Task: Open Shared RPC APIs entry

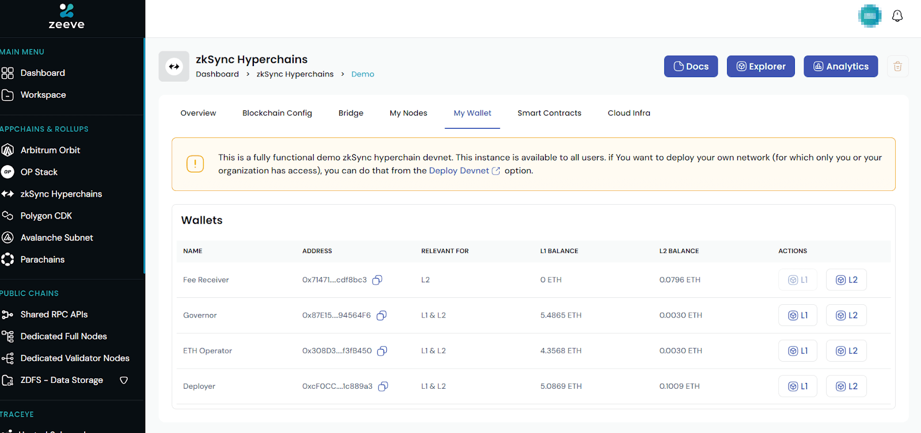Action: tap(54, 315)
